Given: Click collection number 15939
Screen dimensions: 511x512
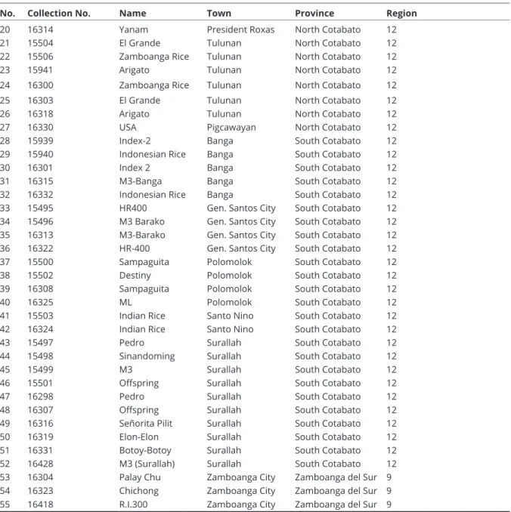Looking at the screenshot, I should 40,140.
